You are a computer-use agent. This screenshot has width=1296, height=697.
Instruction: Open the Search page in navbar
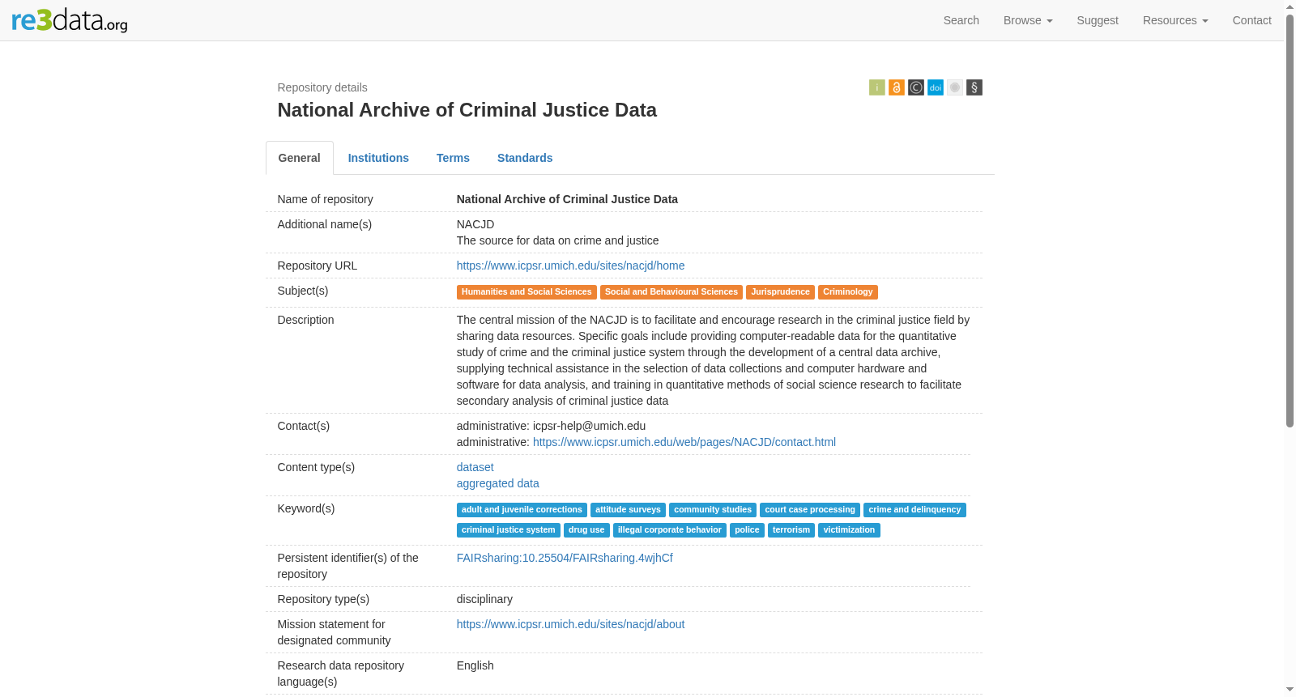(961, 20)
